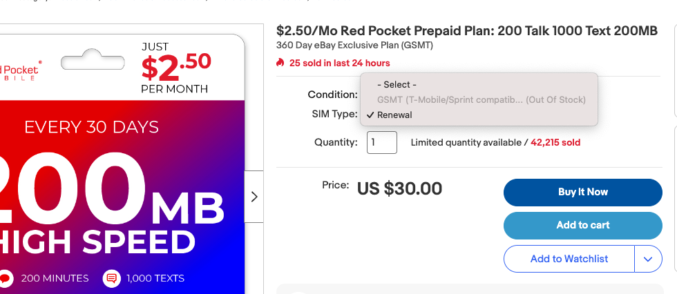Click the next image arrow chevron

(x=254, y=197)
